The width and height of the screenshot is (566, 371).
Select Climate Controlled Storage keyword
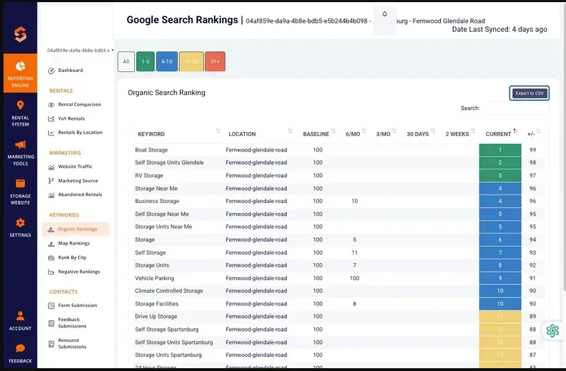pyautogui.click(x=169, y=291)
